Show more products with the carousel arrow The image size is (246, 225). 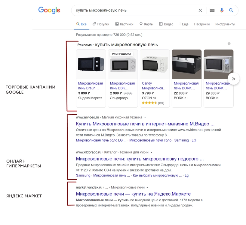[233, 79]
